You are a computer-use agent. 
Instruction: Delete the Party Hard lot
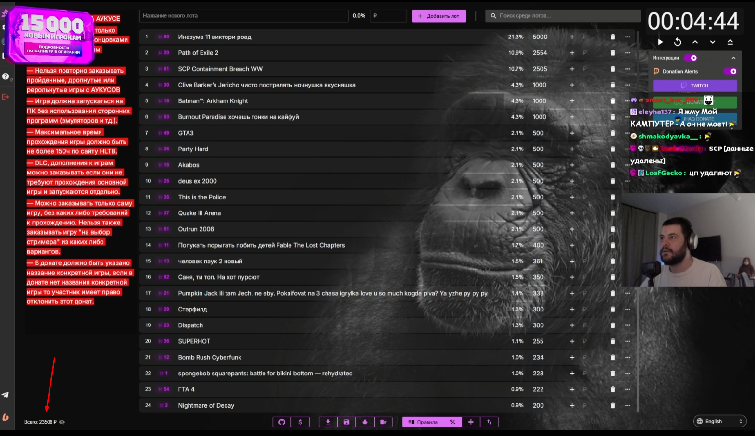613,149
